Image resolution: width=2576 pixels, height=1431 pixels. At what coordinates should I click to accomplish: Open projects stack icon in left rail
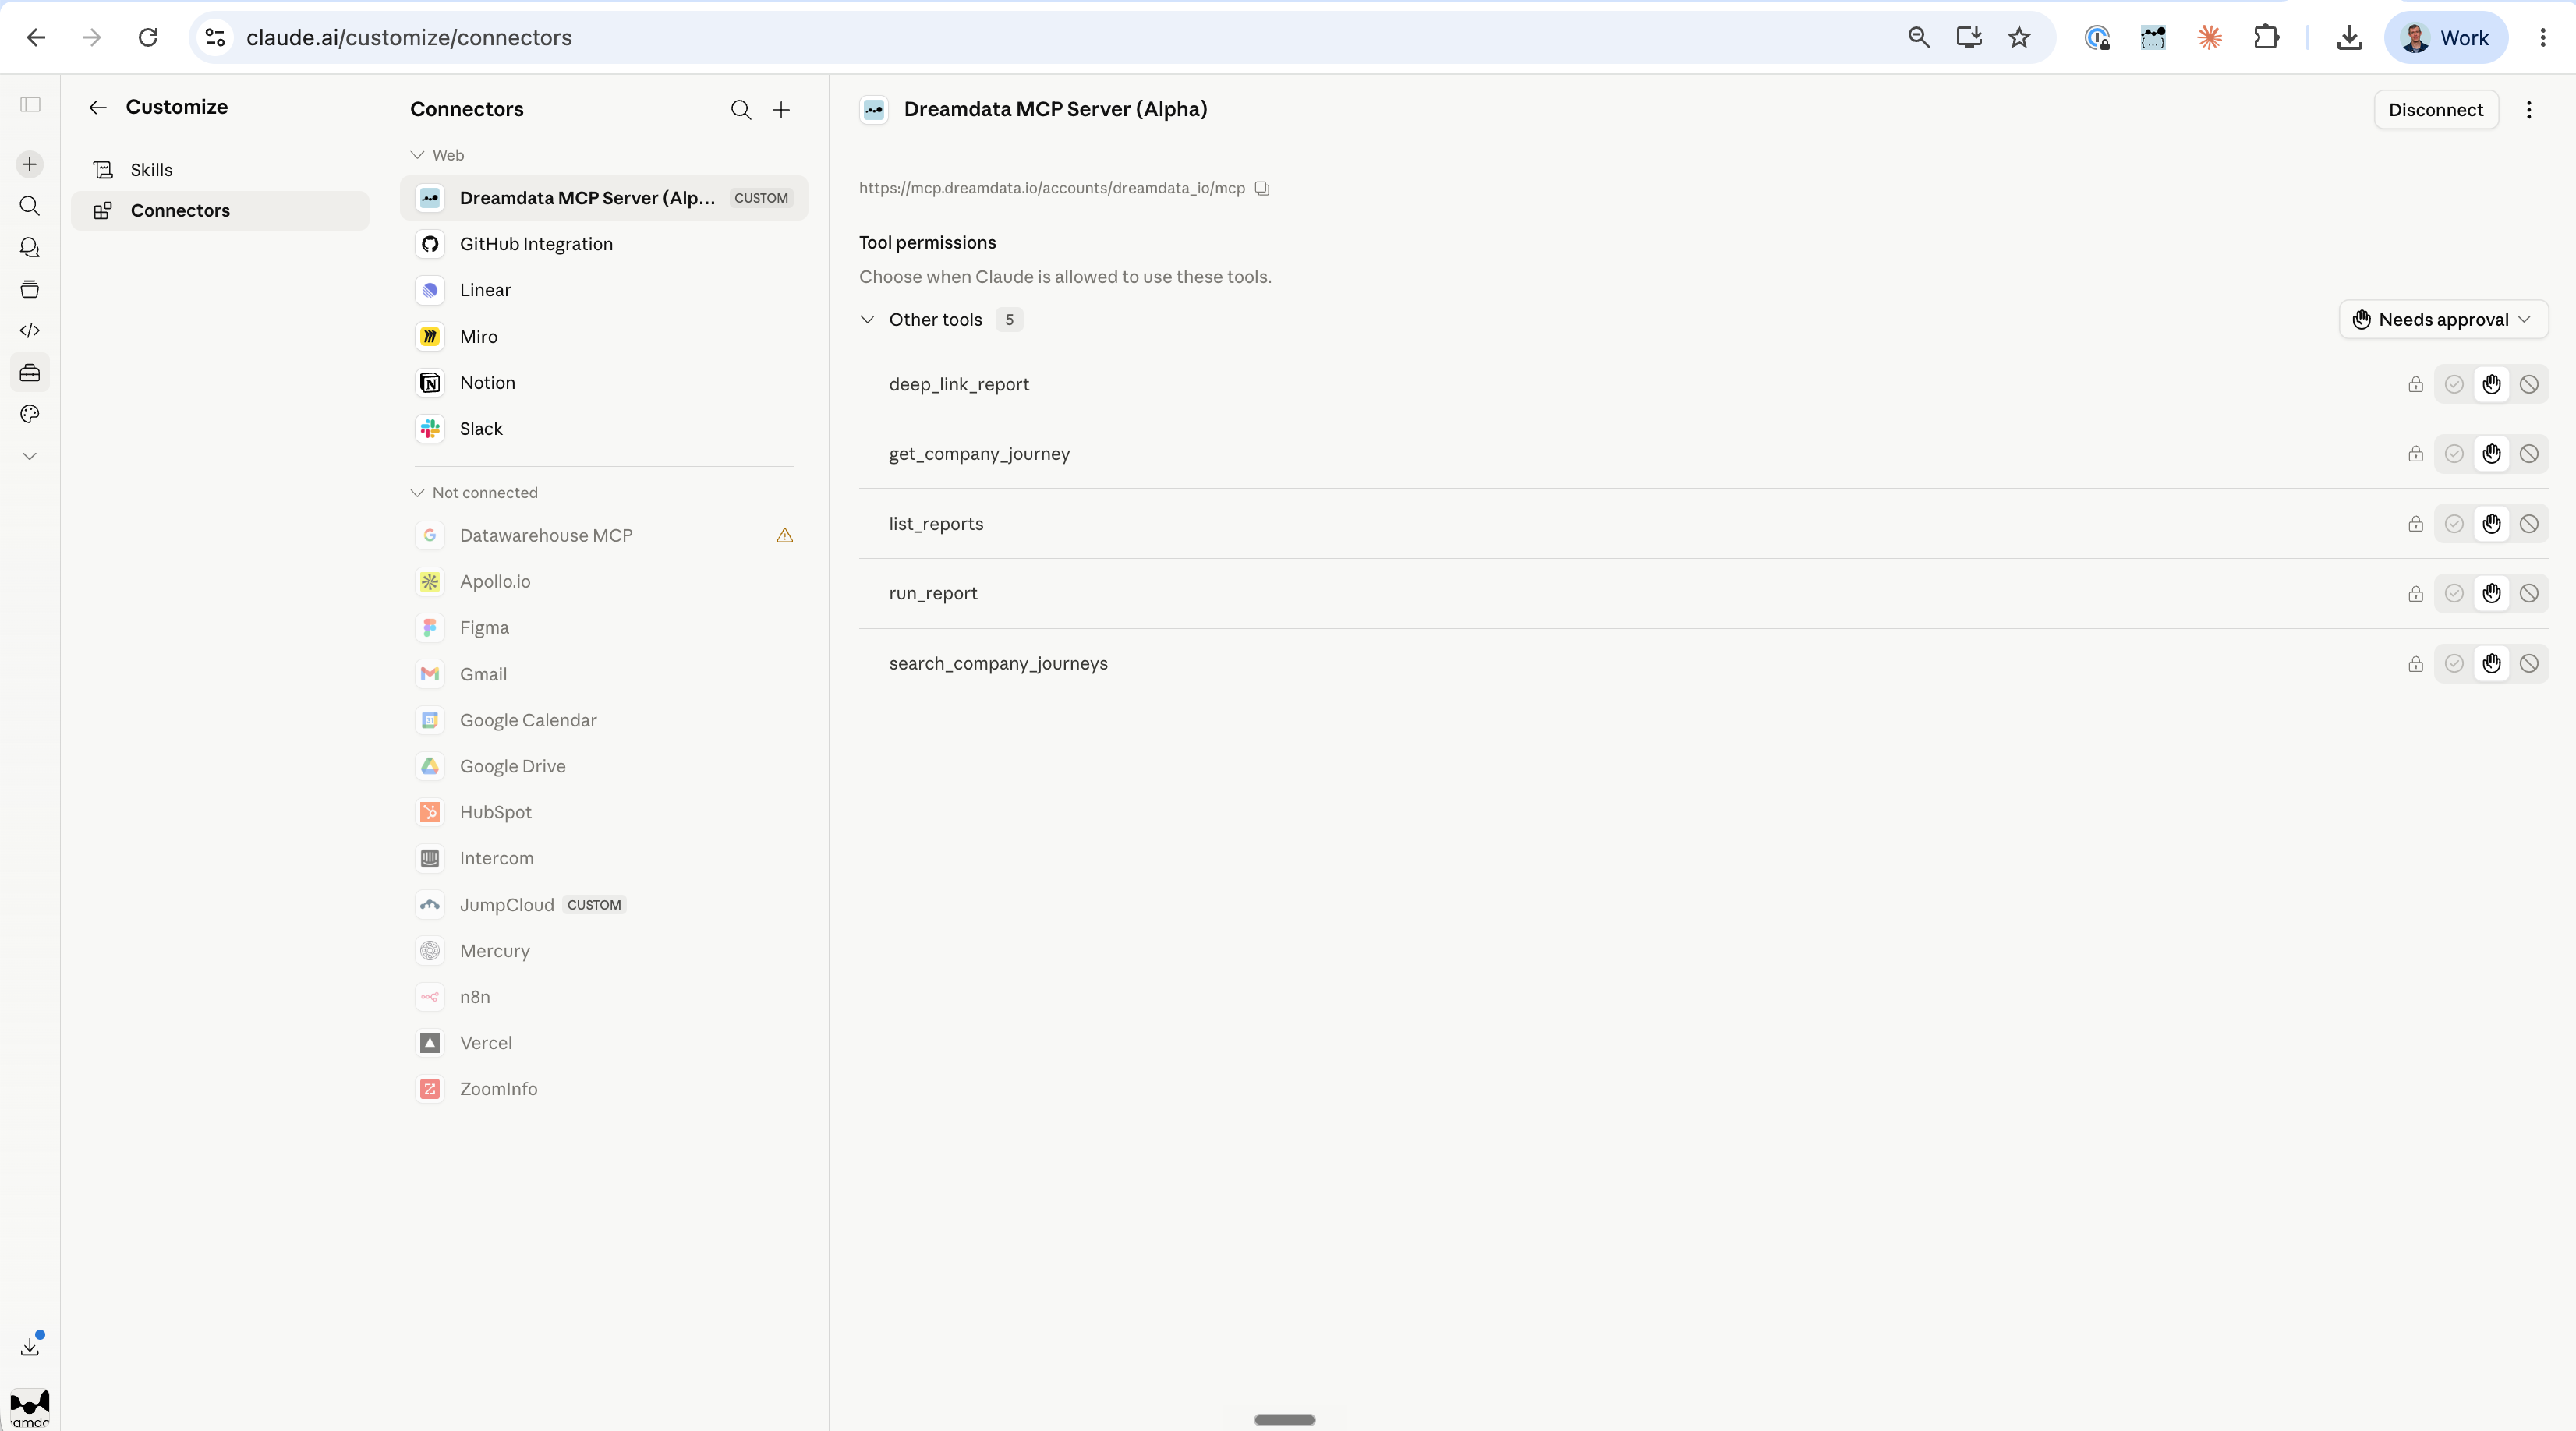pos(30,289)
